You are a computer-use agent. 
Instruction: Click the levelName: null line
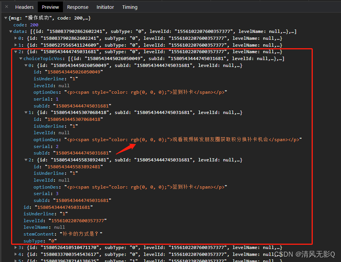point(44,227)
